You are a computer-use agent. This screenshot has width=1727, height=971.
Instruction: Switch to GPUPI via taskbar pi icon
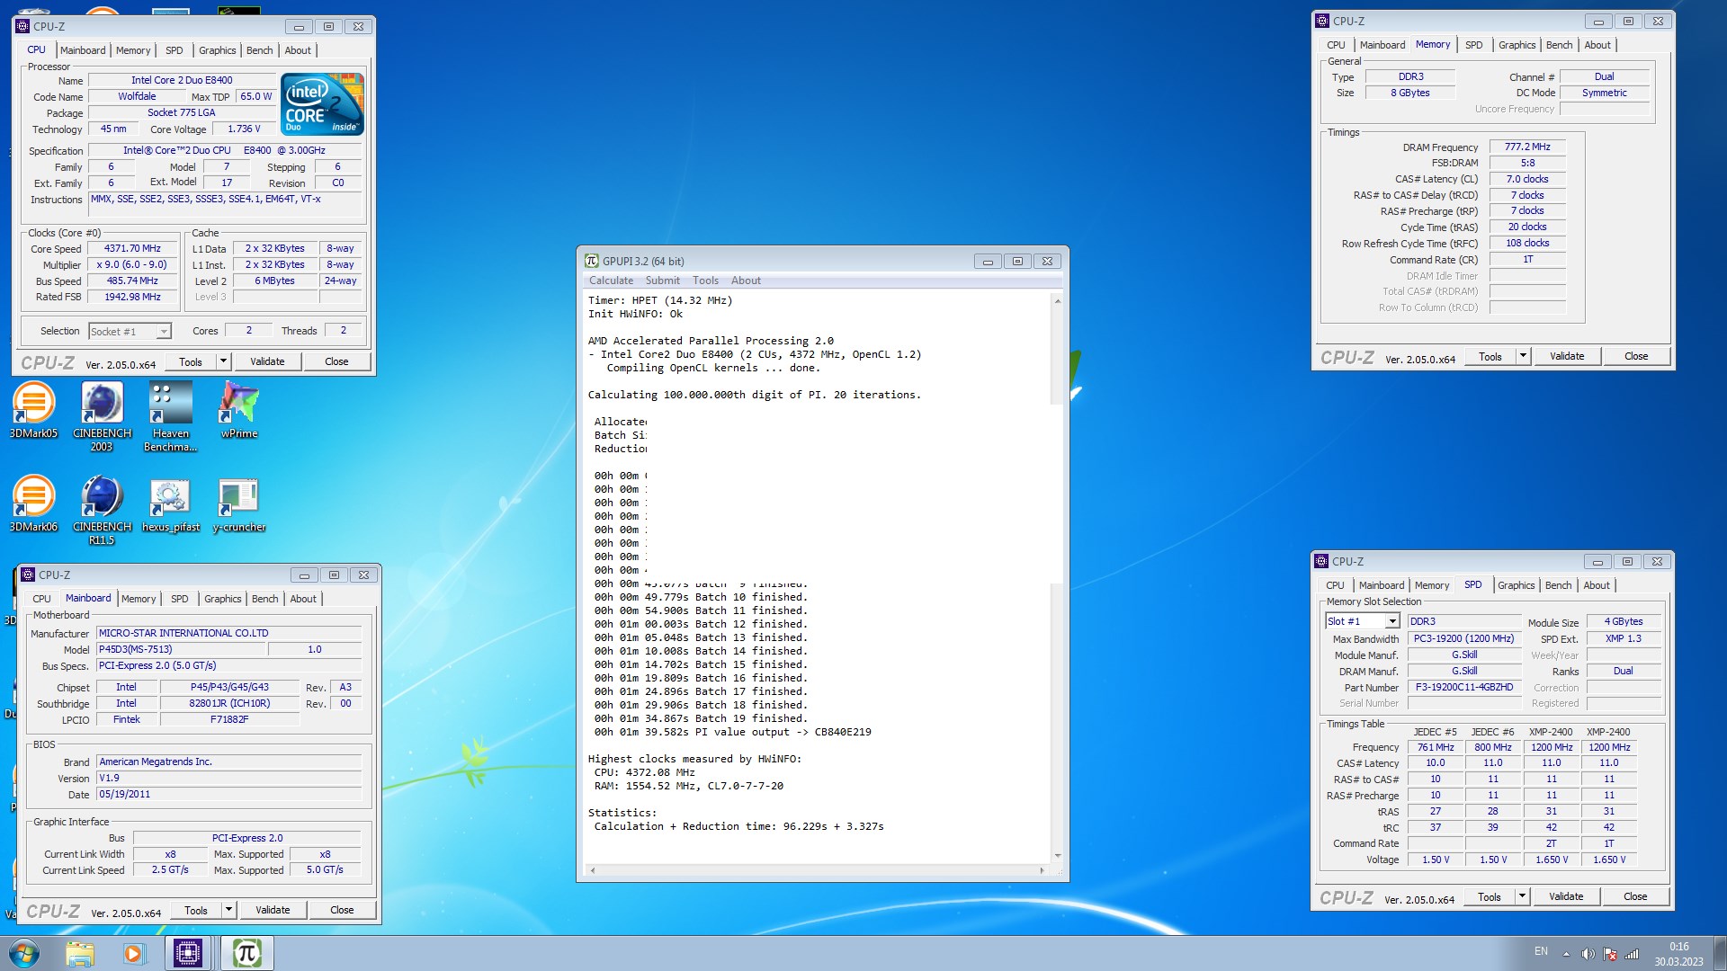(x=246, y=953)
